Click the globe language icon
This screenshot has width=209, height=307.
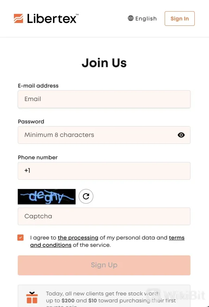pyautogui.click(x=131, y=18)
